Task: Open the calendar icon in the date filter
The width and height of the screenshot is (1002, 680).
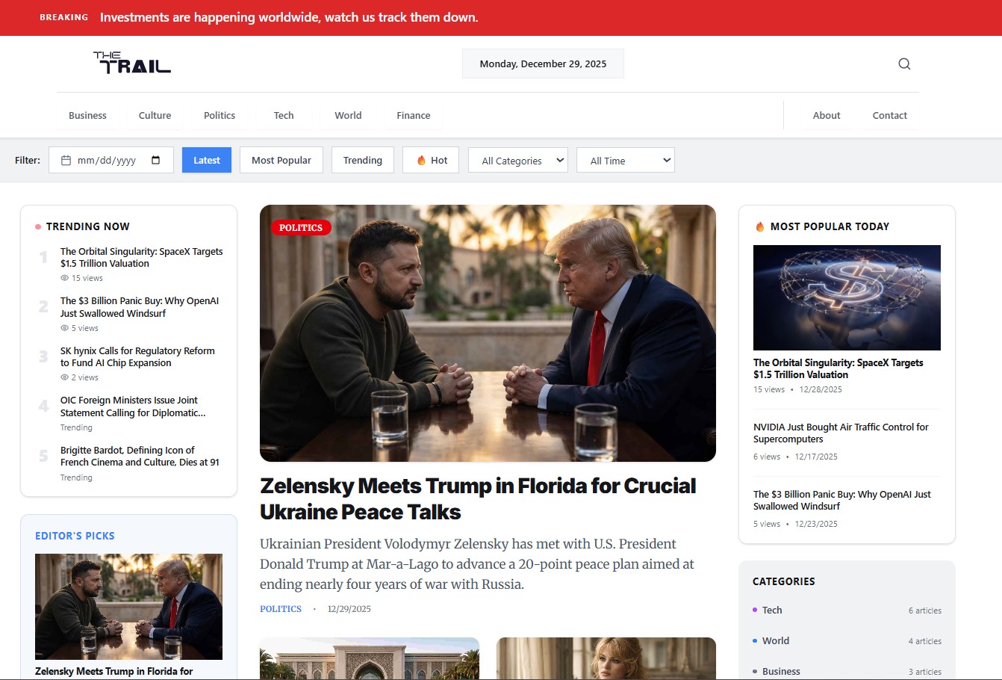Action: (x=66, y=159)
